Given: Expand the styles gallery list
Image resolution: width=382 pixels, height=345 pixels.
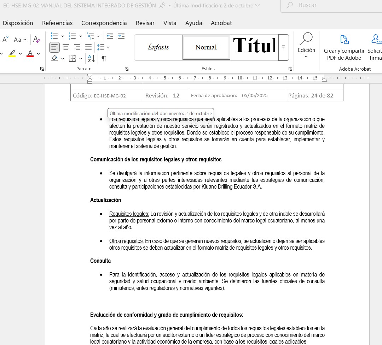Looking at the screenshot, I should pos(283,47).
